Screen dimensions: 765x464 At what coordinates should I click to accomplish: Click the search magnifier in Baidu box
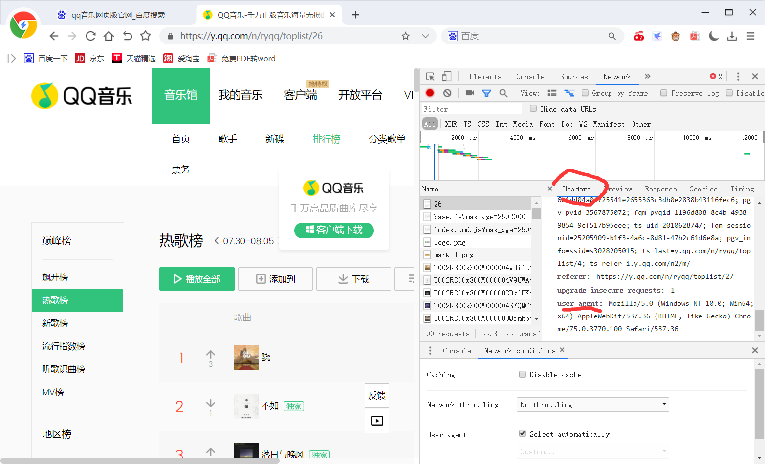(612, 36)
